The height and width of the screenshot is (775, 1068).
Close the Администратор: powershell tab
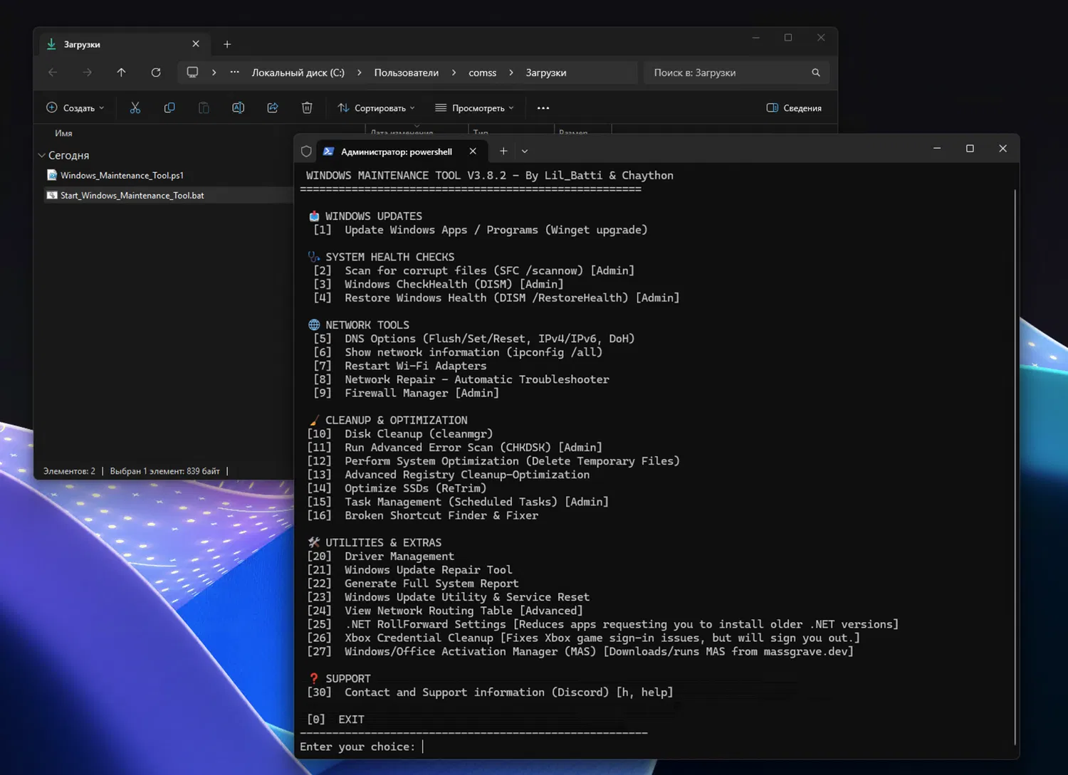(473, 151)
